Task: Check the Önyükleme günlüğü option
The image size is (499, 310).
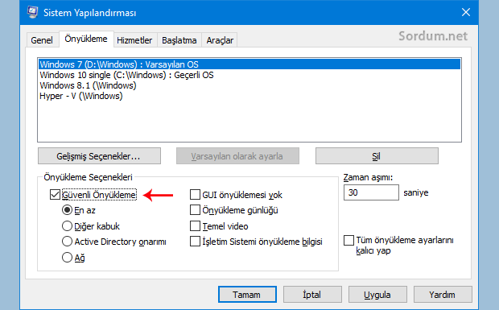Action: (x=195, y=210)
